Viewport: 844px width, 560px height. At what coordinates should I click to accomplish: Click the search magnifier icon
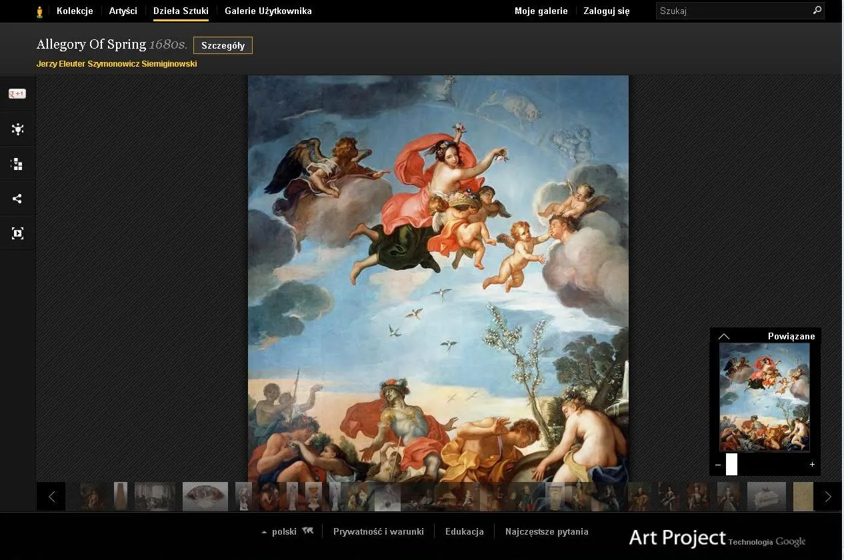pos(817,11)
